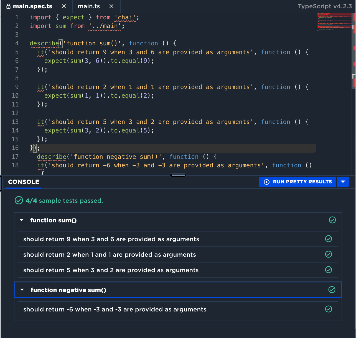Close the main.ts tab
The height and width of the screenshot is (338, 356).
point(111,6)
